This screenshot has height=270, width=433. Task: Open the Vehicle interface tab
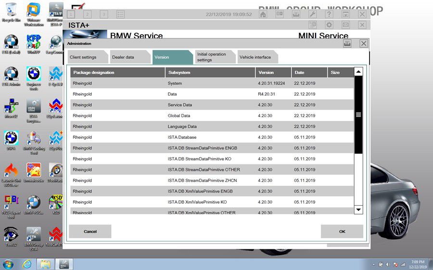(x=256, y=57)
